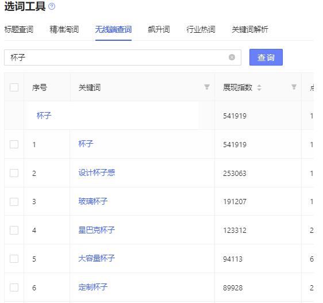Open help icon beside 选词工具 title
Viewport: 323px width, 303px height.
pyautogui.click(x=52, y=6)
